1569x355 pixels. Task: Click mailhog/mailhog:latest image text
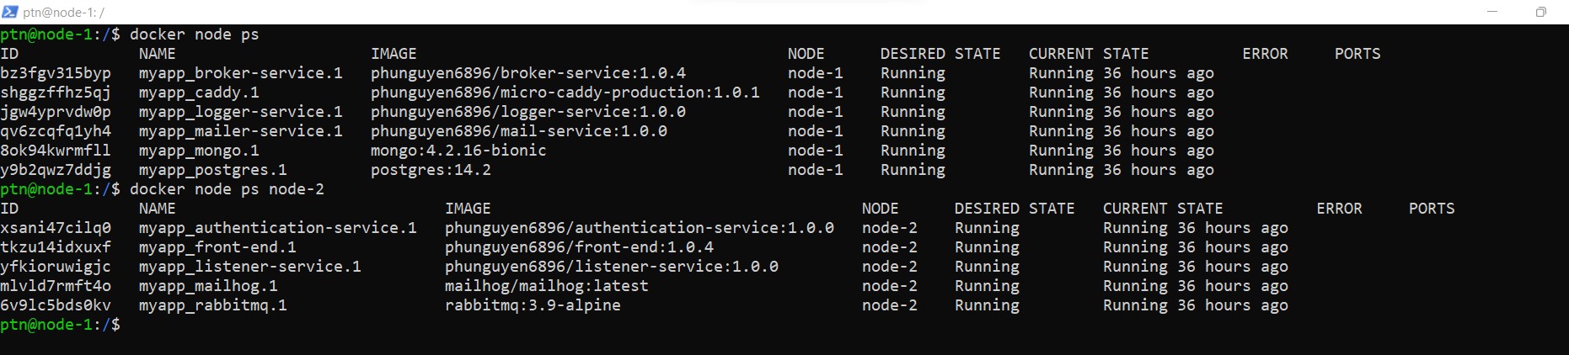pyautogui.click(x=547, y=286)
